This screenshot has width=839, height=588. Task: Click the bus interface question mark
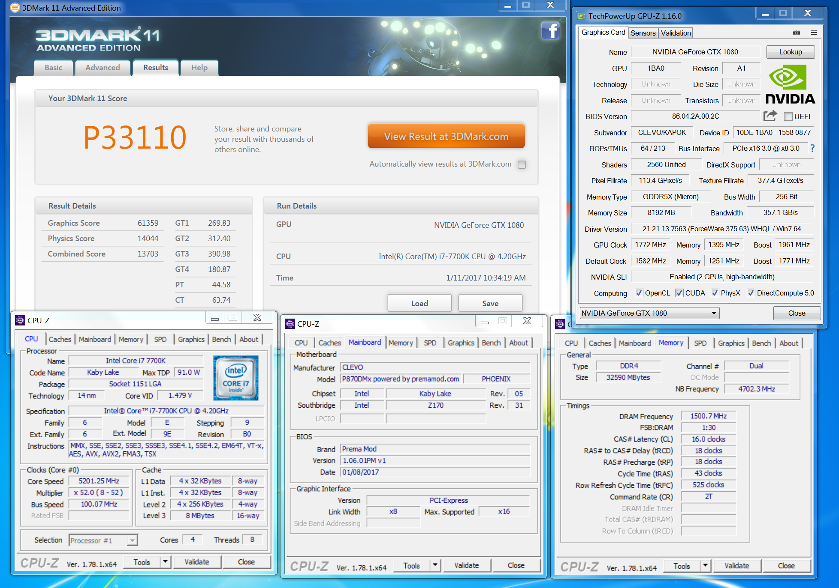coord(812,148)
